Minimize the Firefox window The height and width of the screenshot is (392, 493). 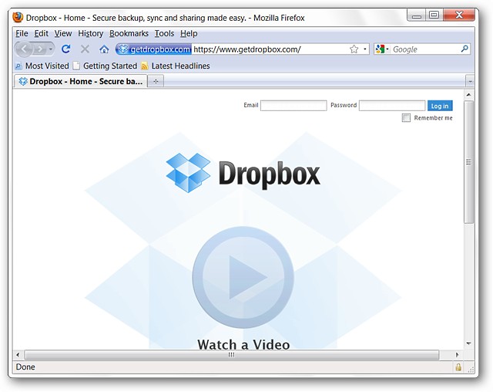pos(417,15)
